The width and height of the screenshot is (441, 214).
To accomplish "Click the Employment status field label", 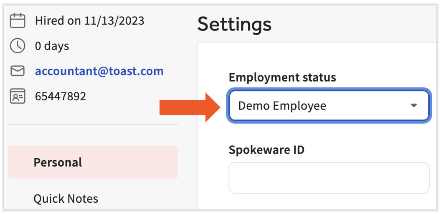I will 282,77.
